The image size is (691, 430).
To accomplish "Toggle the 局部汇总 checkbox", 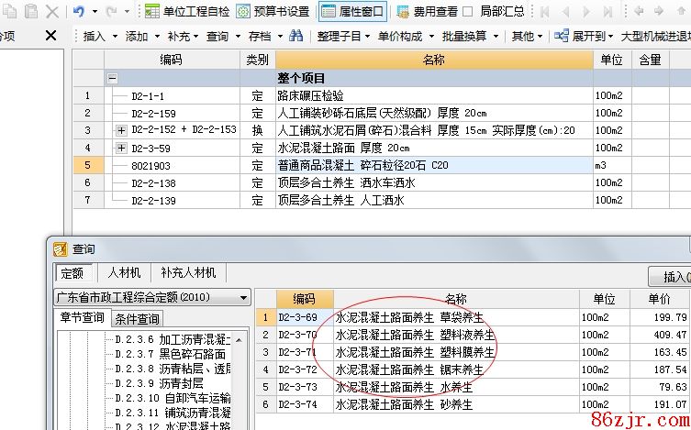I will tap(467, 12).
